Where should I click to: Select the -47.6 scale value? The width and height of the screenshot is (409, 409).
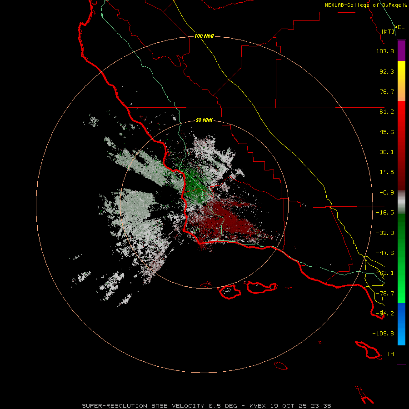pyautogui.click(x=385, y=253)
